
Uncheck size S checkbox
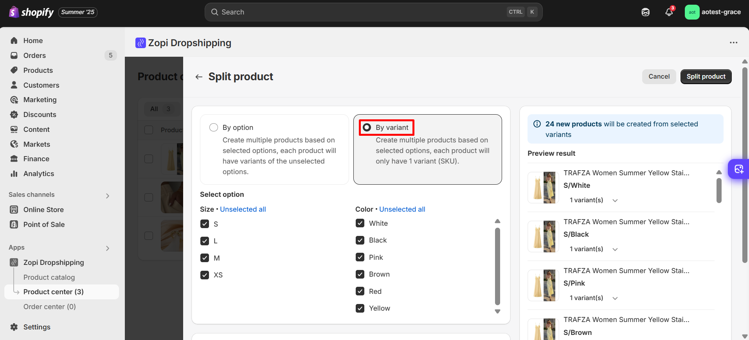click(205, 224)
